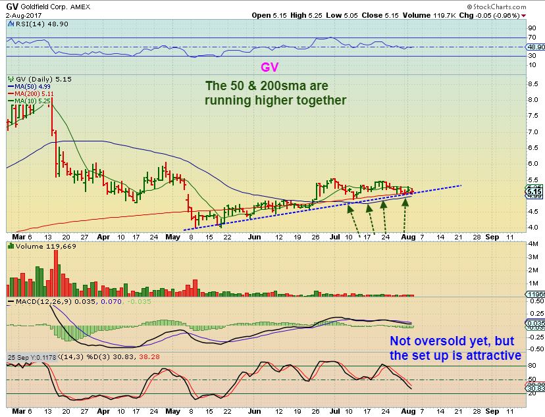Click the date '2-Aug-2017' in header

point(24,16)
